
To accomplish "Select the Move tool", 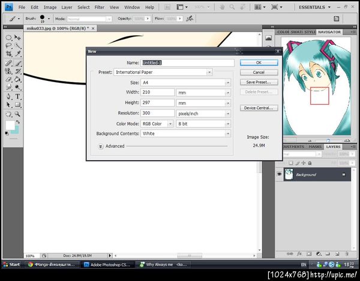I will pyautogui.click(x=17, y=37).
